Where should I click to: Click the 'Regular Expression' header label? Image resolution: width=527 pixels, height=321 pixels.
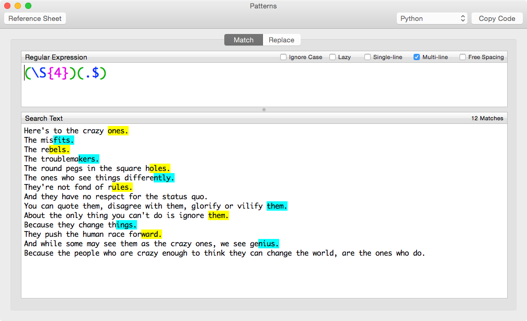click(x=56, y=57)
